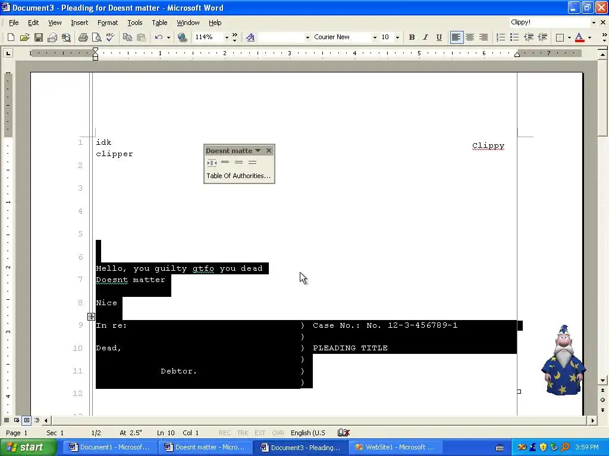This screenshot has width=609, height=456.
Task: Click the spelling status book icon
Action: [343, 433]
